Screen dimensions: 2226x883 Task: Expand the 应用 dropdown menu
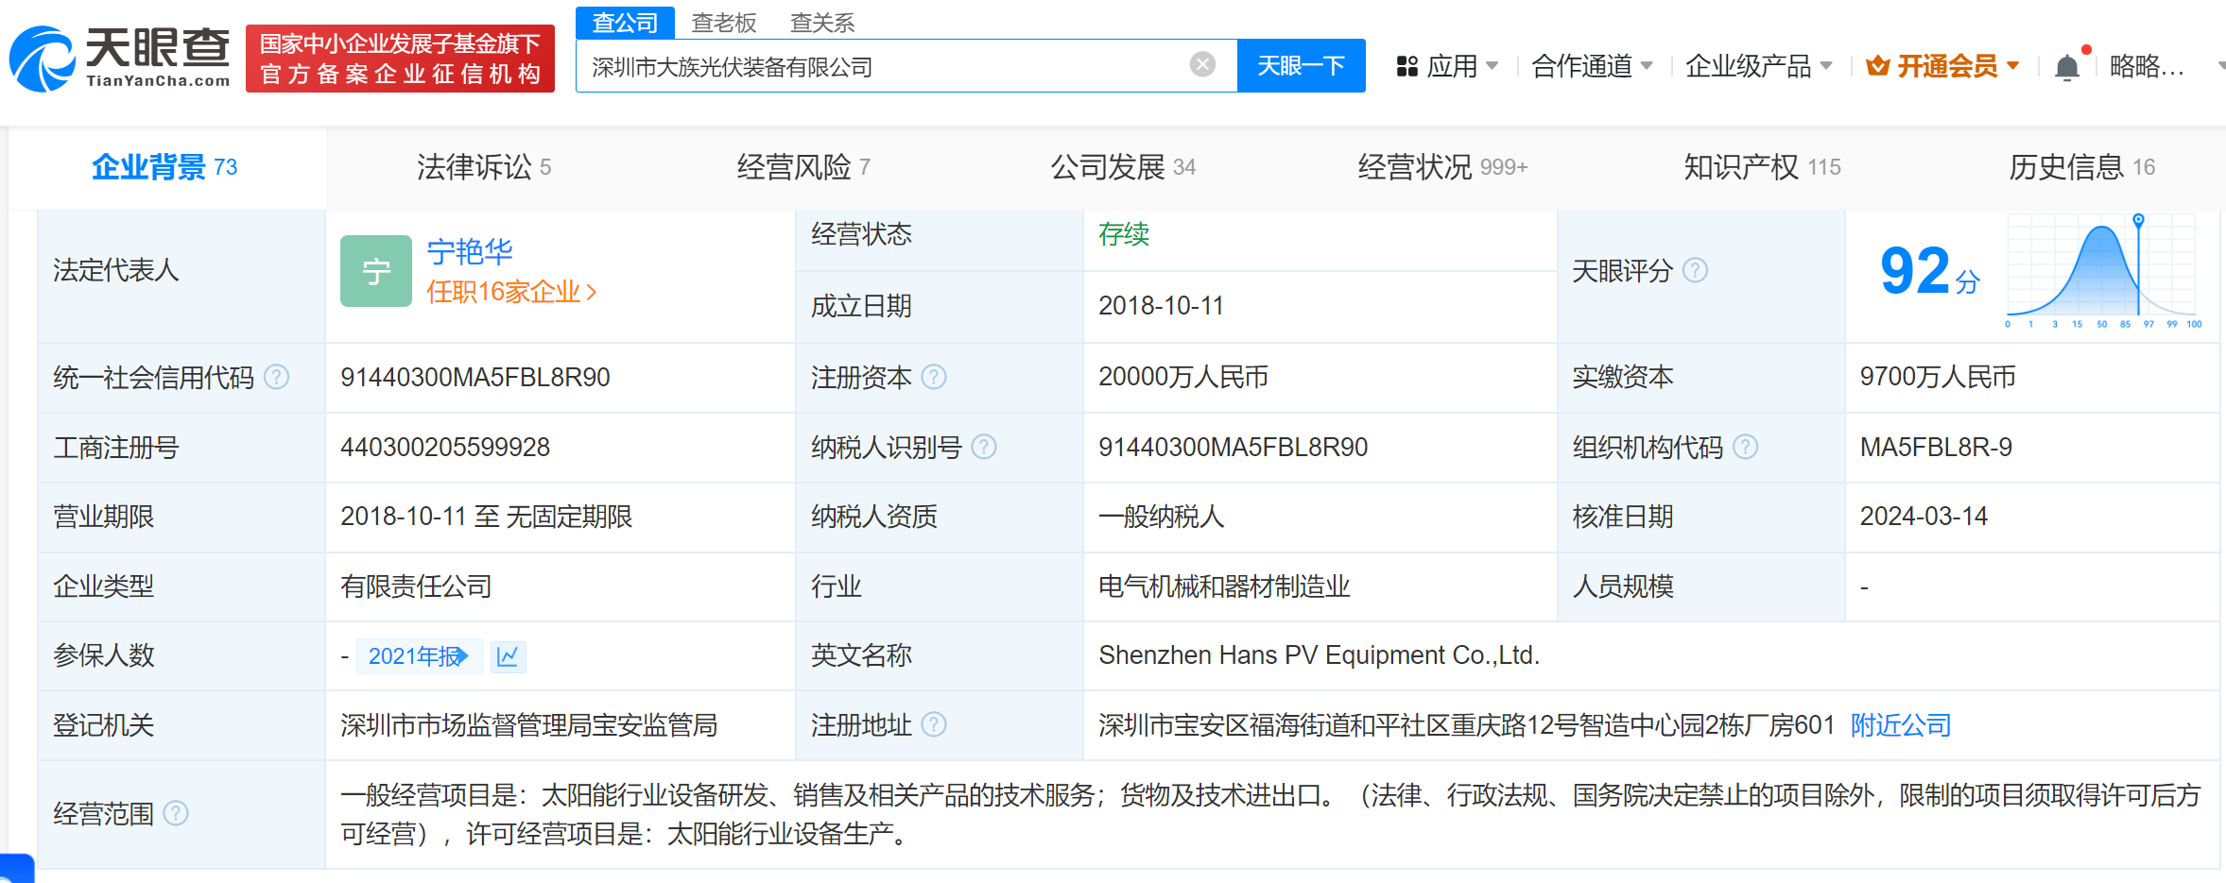tap(1447, 66)
